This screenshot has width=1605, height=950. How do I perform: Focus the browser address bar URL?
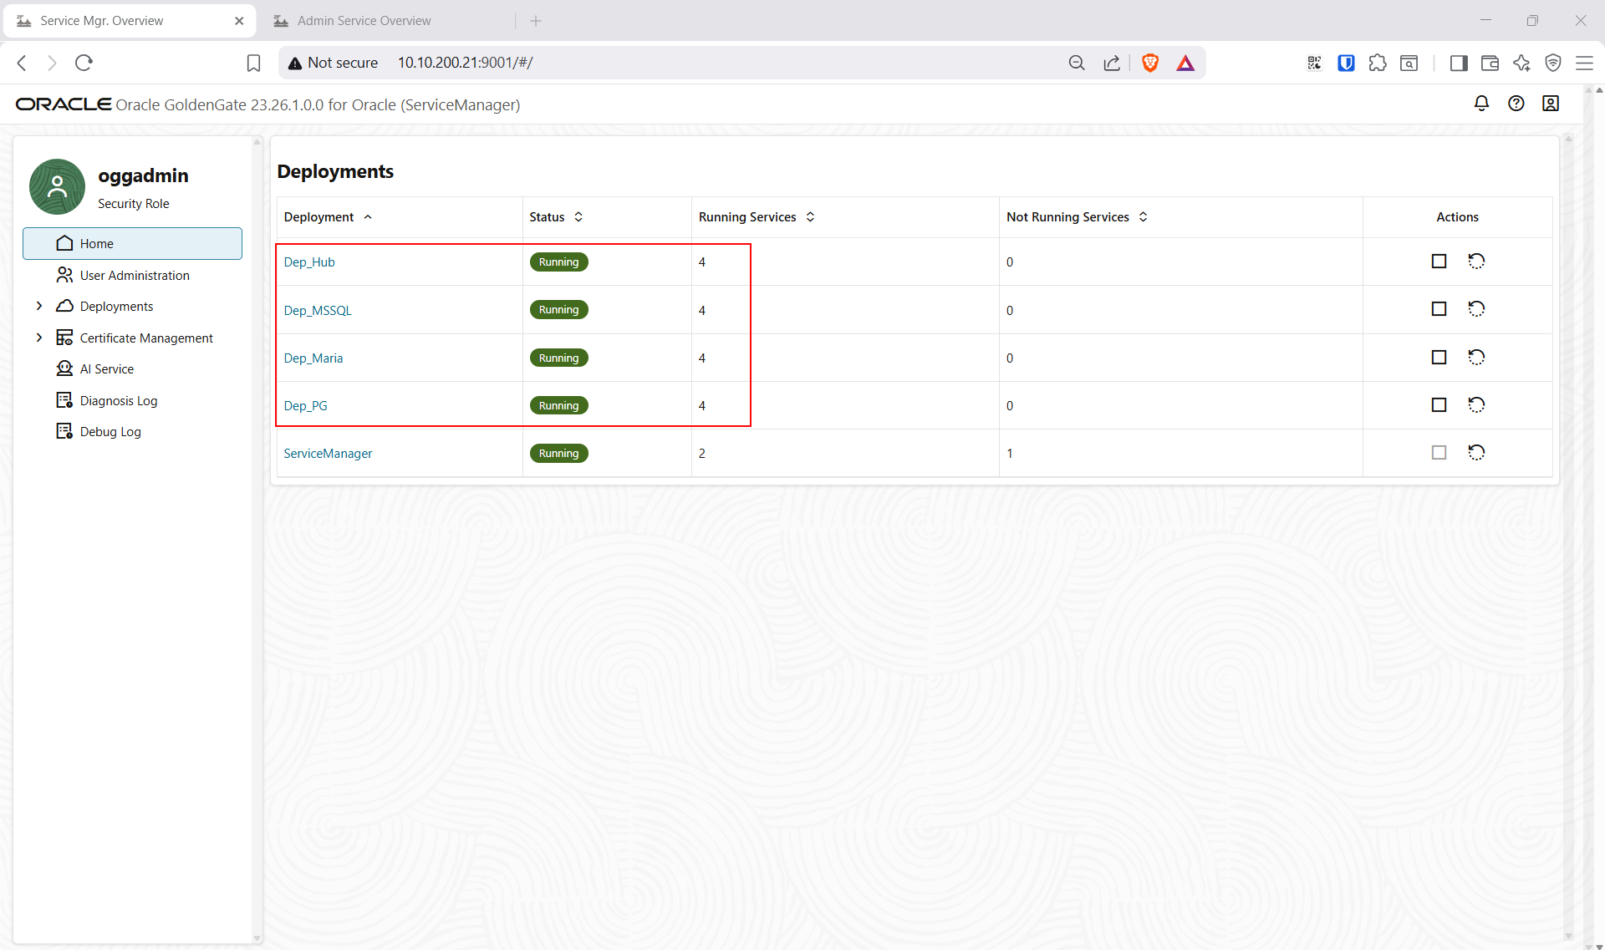pos(465,63)
